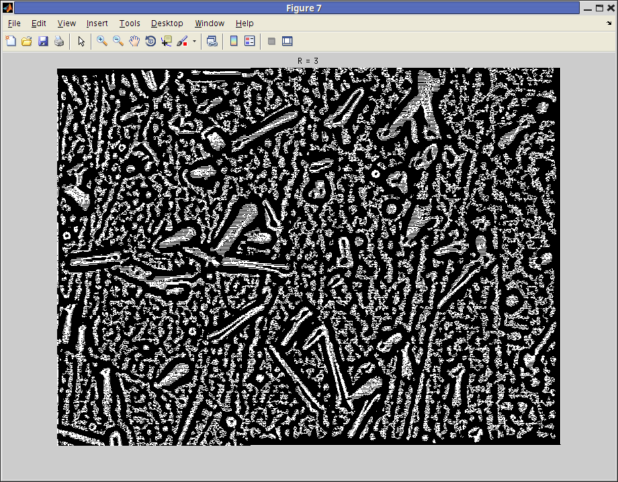Viewport: 618px width, 482px height.
Task: Activate the Pan hand tool
Action: pos(134,41)
